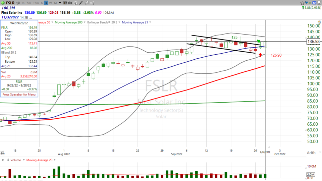Click the save layout disk icon
This screenshot has width=322, height=181.
point(319,3)
